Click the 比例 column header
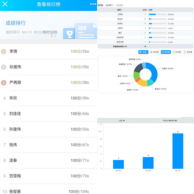194x194 pixels. point(151,10)
